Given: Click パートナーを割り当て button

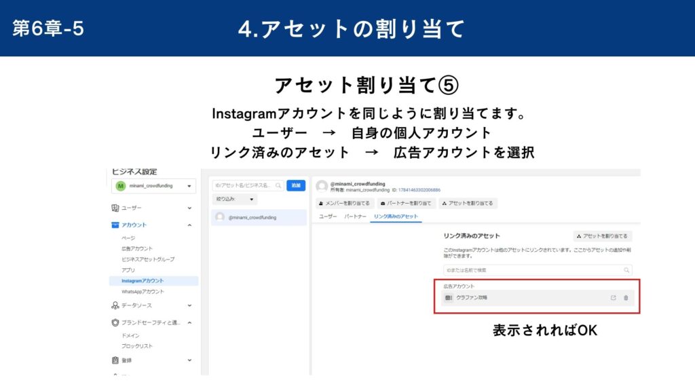Looking at the screenshot, I should (x=406, y=204).
